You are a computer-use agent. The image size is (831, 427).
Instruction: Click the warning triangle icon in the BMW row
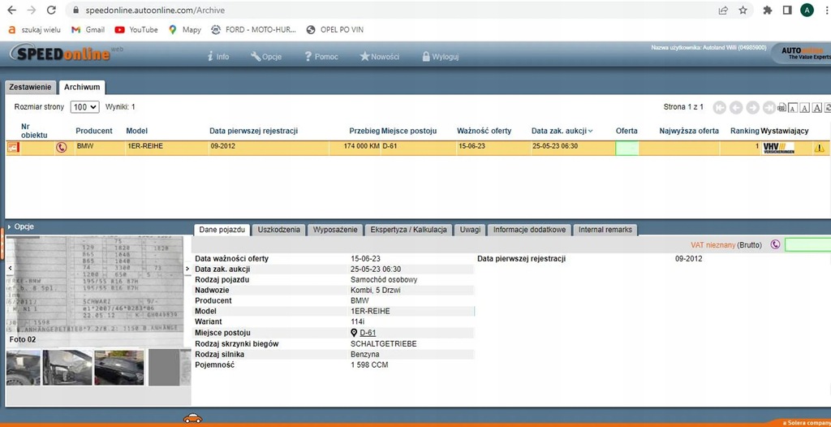click(819, 148)
